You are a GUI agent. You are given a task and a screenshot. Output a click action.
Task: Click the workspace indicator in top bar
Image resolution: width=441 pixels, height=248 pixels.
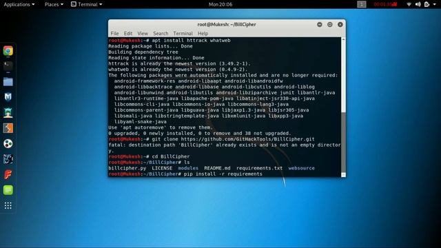pos(362,4)
